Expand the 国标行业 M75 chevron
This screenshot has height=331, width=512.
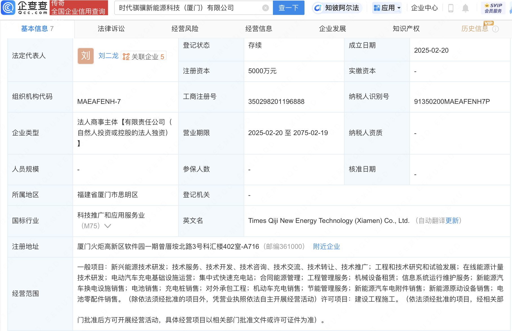pos(108,226)
